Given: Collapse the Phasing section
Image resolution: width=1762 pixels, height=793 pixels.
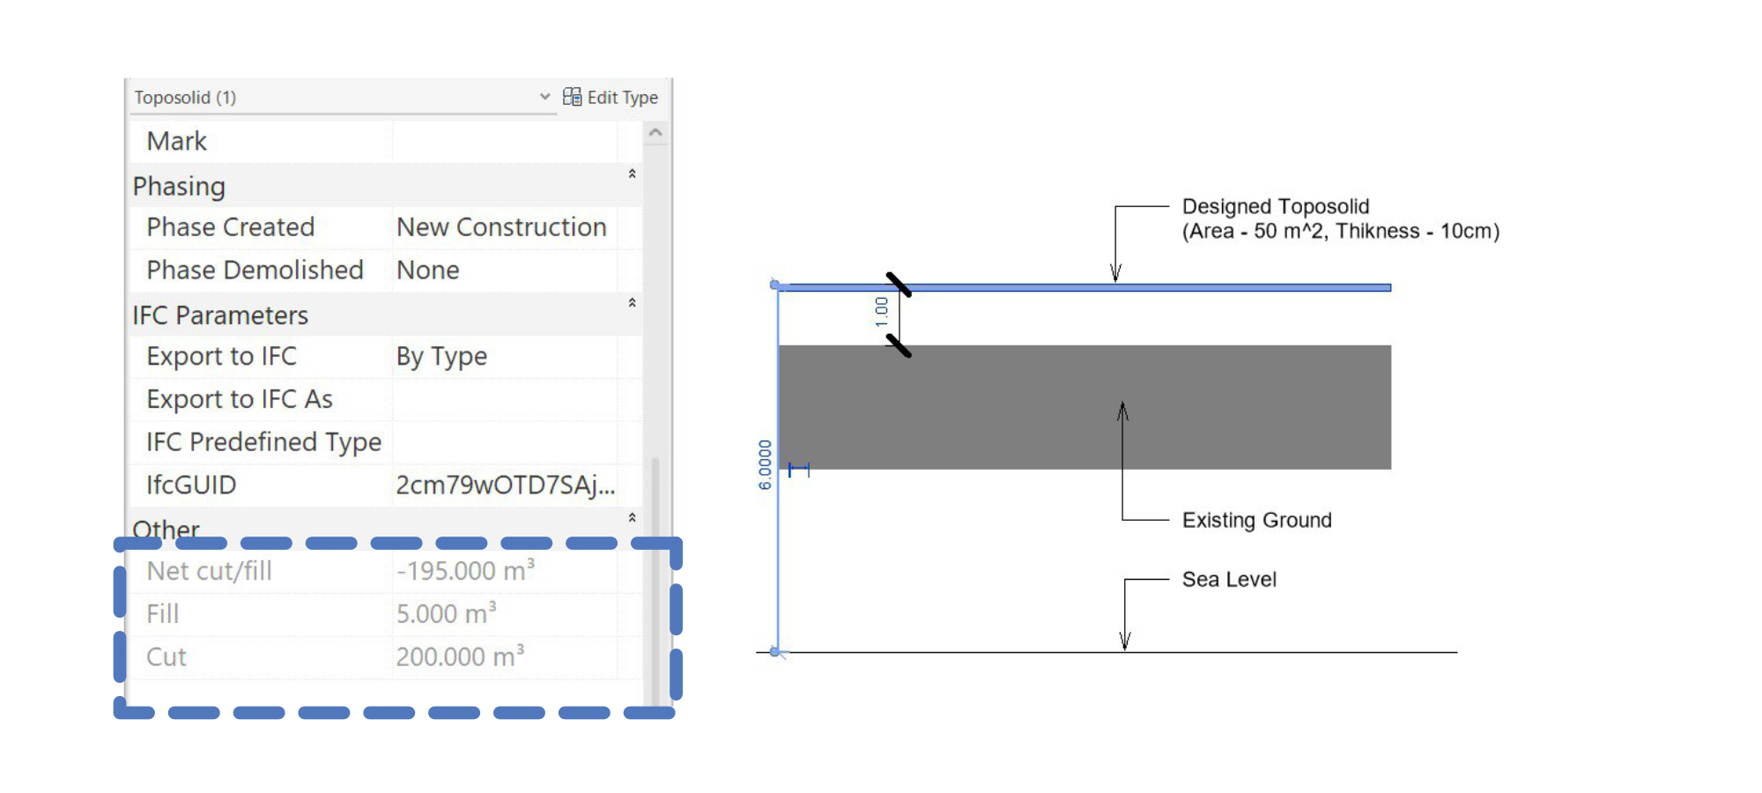Looking at the screenshot, I should tap(632, 174).
